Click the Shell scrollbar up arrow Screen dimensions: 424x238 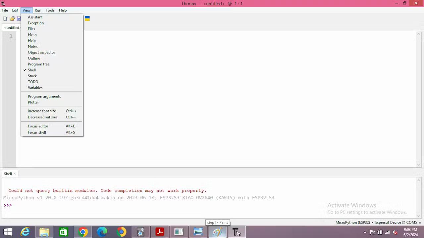tap(419, 180)
